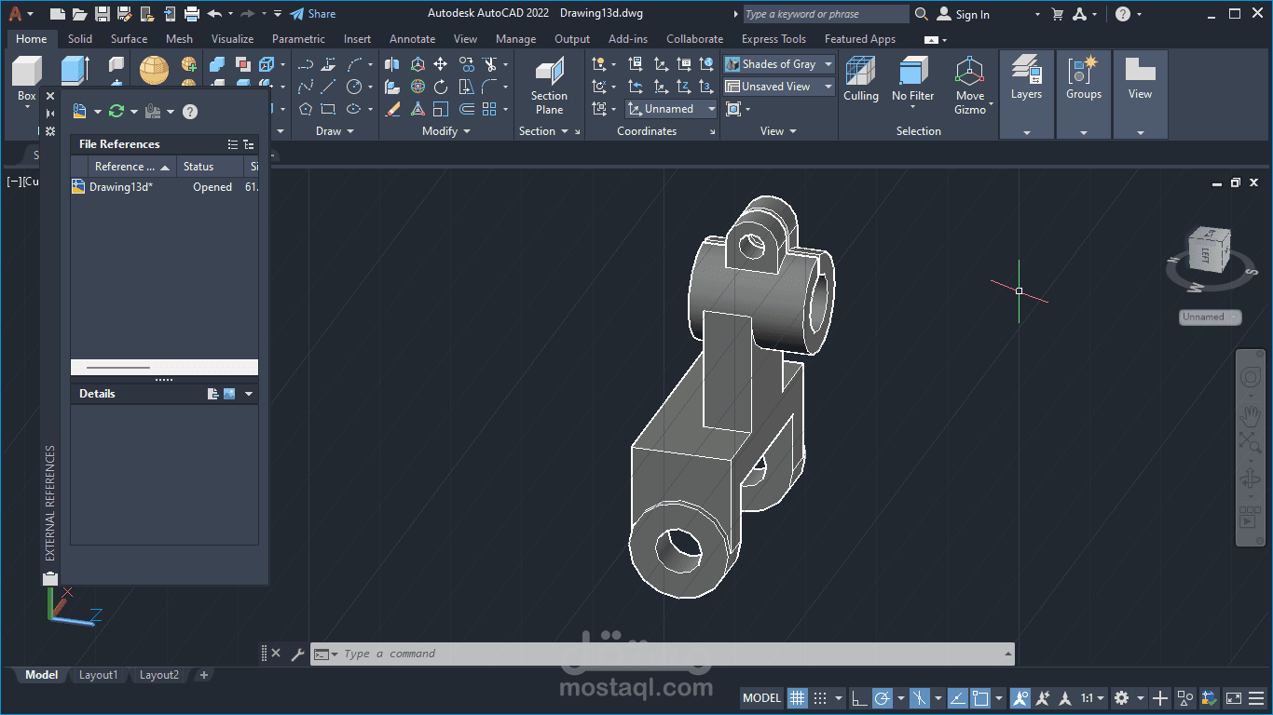The image size is (1273, 715).
Task: Select the Rotate modify tool
Action: pos(440,87)
